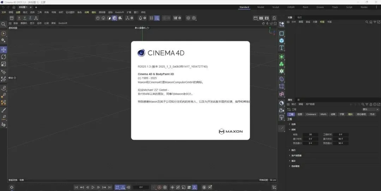Click the keyframe diamond icon at bottom-left

pyautogui.click(x=11, y=187)
